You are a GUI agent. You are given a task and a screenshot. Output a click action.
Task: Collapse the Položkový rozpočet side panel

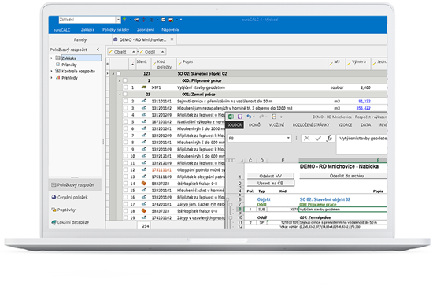coord(98,50)
